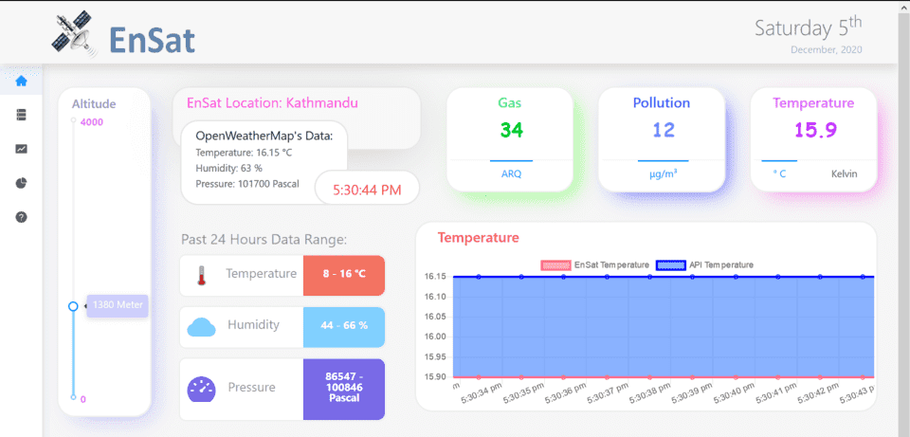Click the 5:30:44 PM clock display
910x437 pixels.
(x=367, y=190)
